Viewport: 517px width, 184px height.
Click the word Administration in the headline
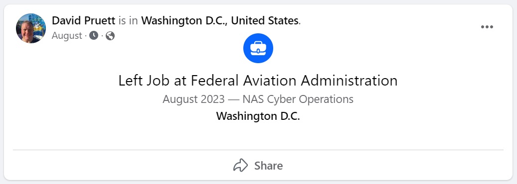349,81
